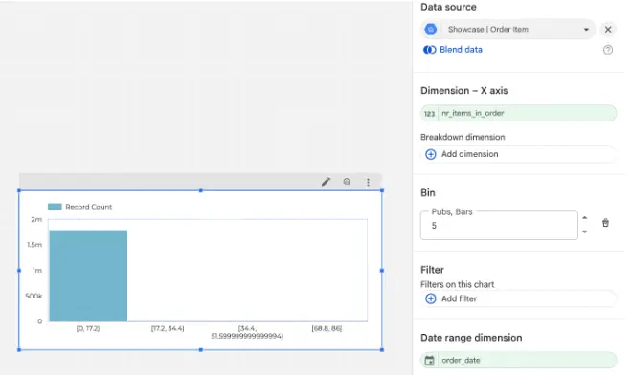Remove data source with the X button

tap(608, 30)
